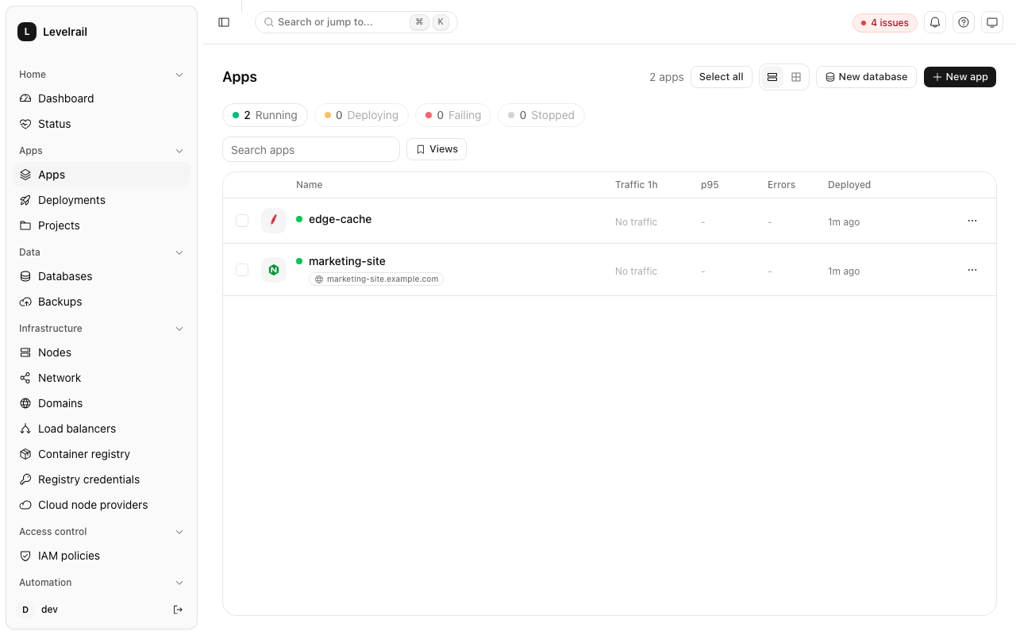Open more options for marketing-site
1016x635 pixels.
(972, 270)
